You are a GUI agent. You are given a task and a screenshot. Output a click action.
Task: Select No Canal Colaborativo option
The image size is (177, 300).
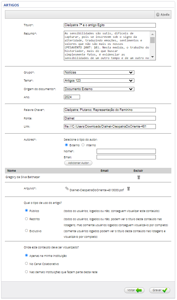click(26, 264)
